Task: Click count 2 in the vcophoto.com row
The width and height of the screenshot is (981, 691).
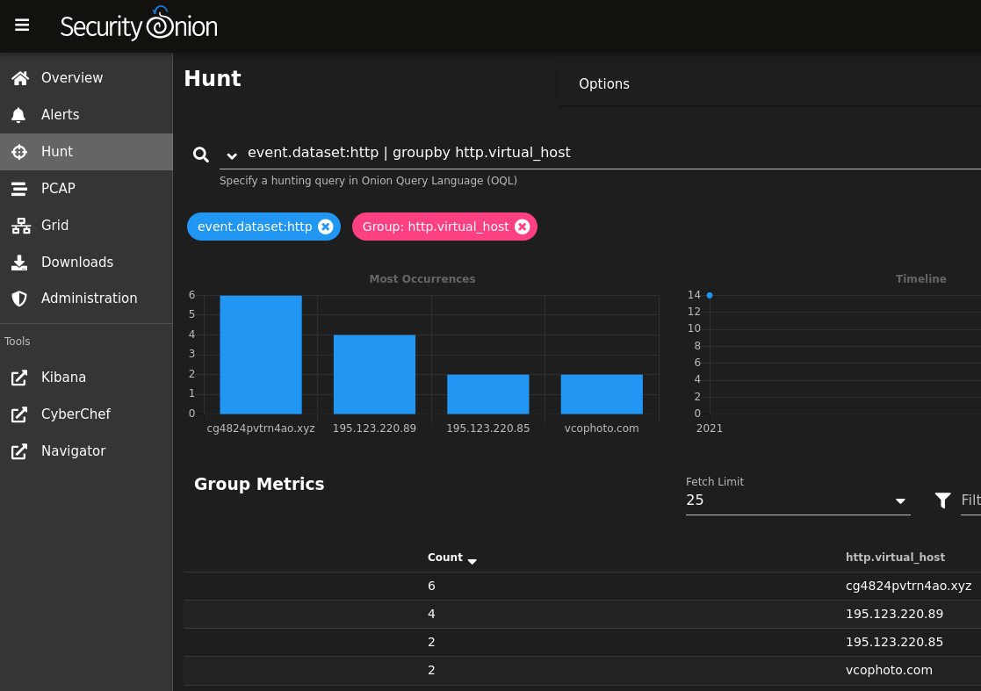Action: coord(431,670)
